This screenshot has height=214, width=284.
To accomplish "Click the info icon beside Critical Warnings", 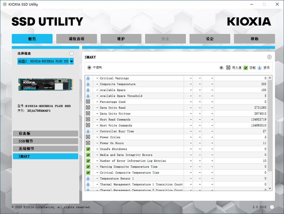I will (x=88, y=78).
